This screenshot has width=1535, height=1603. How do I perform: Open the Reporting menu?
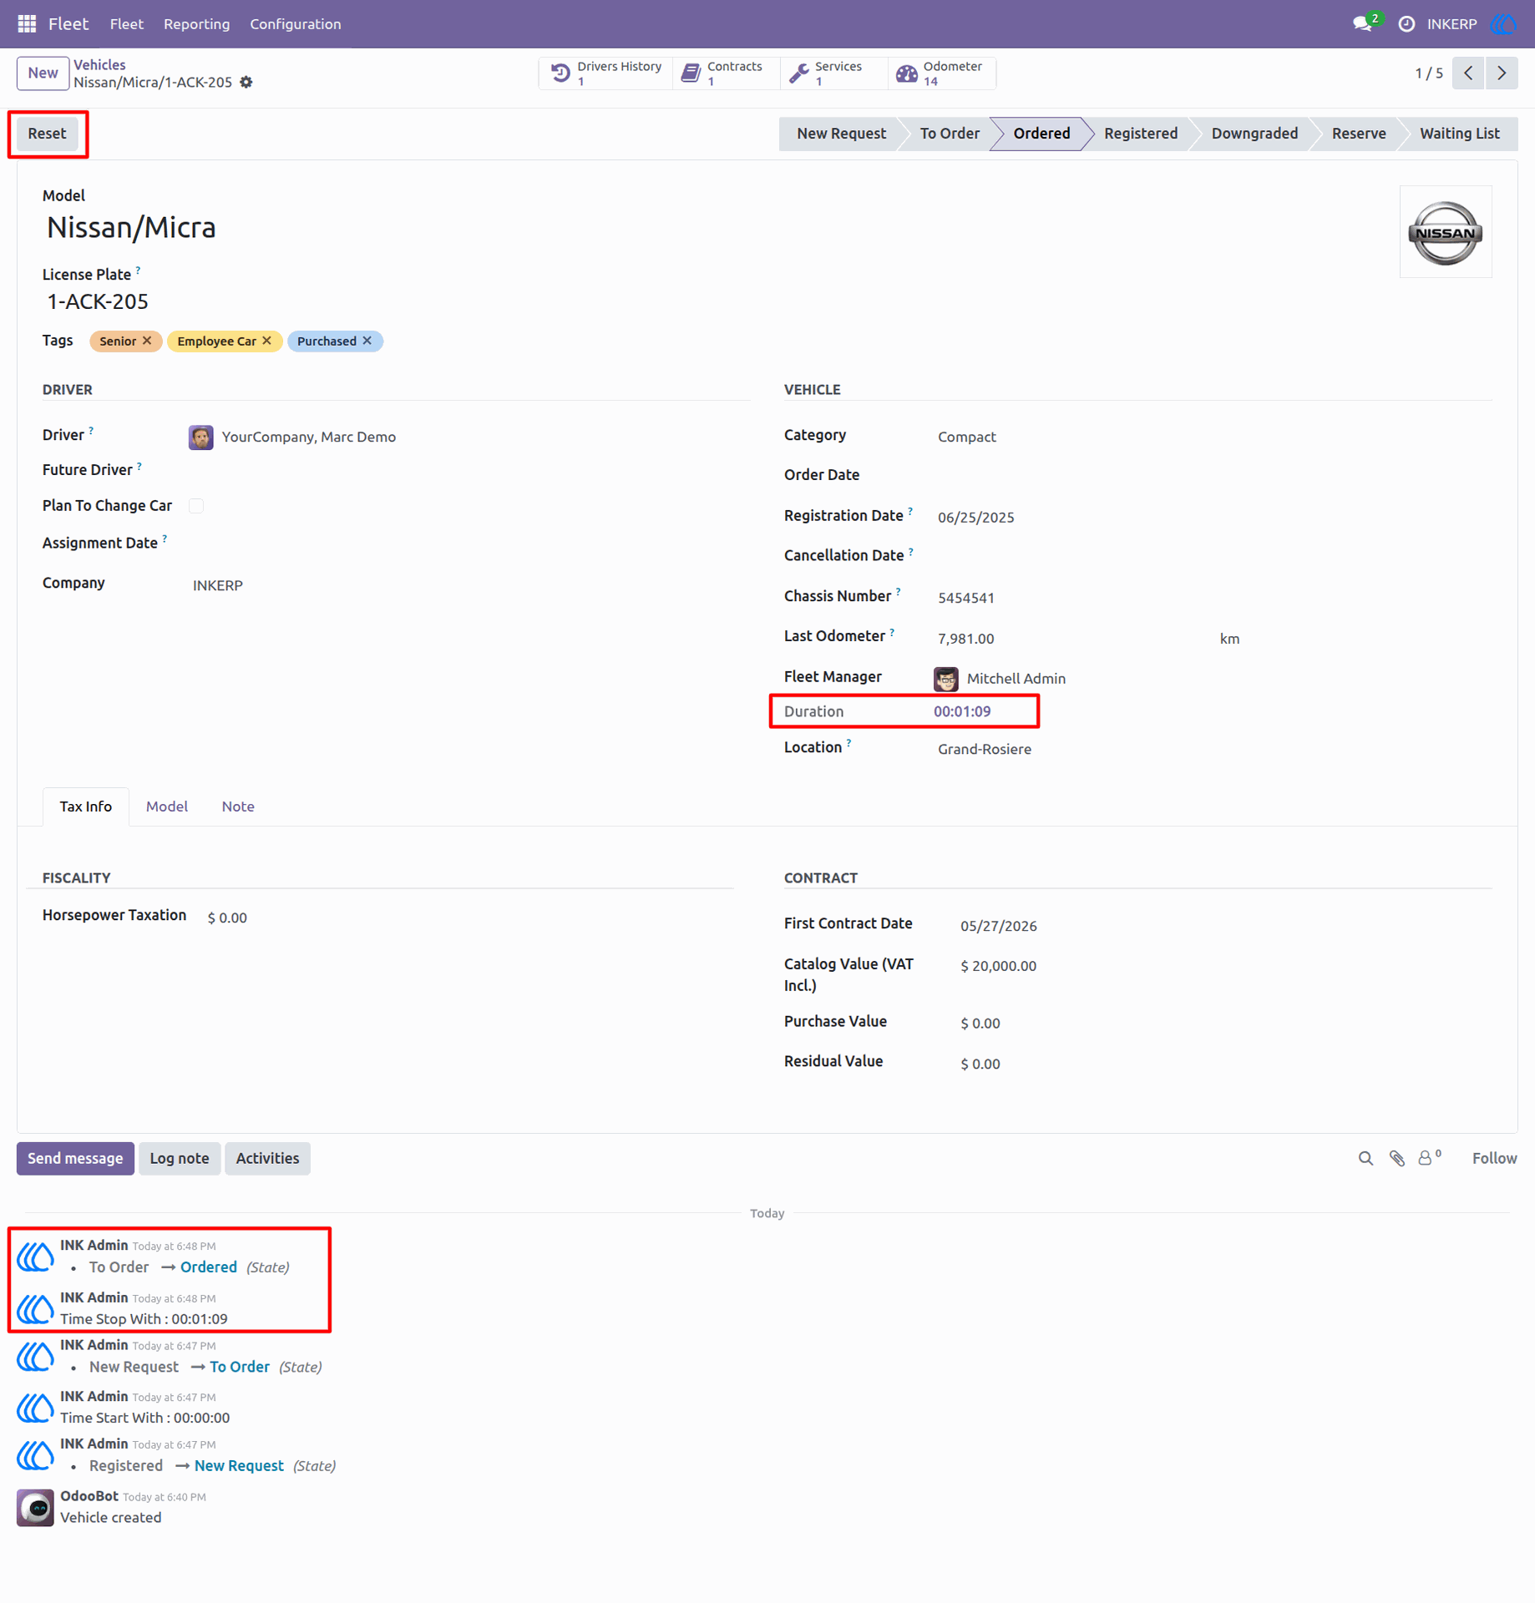tap(196, 23)
